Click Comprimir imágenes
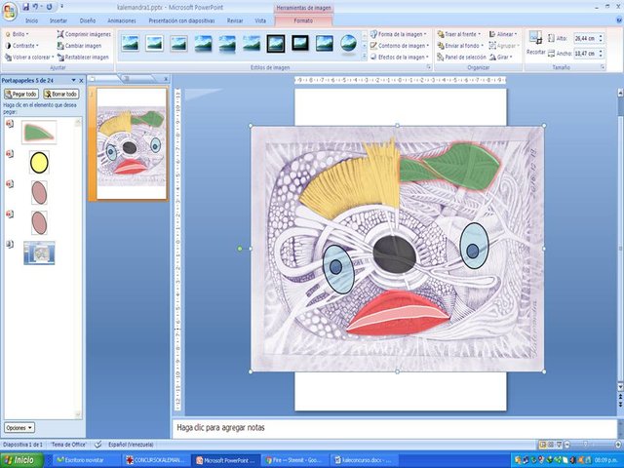 click(x=84, y=35)
